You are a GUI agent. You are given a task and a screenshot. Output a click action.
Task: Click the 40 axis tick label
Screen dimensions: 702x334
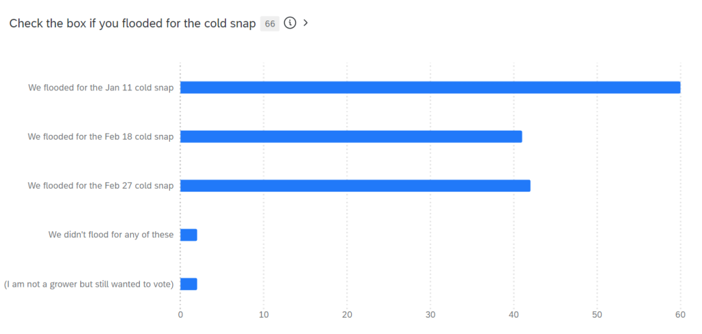coord(513,315)
